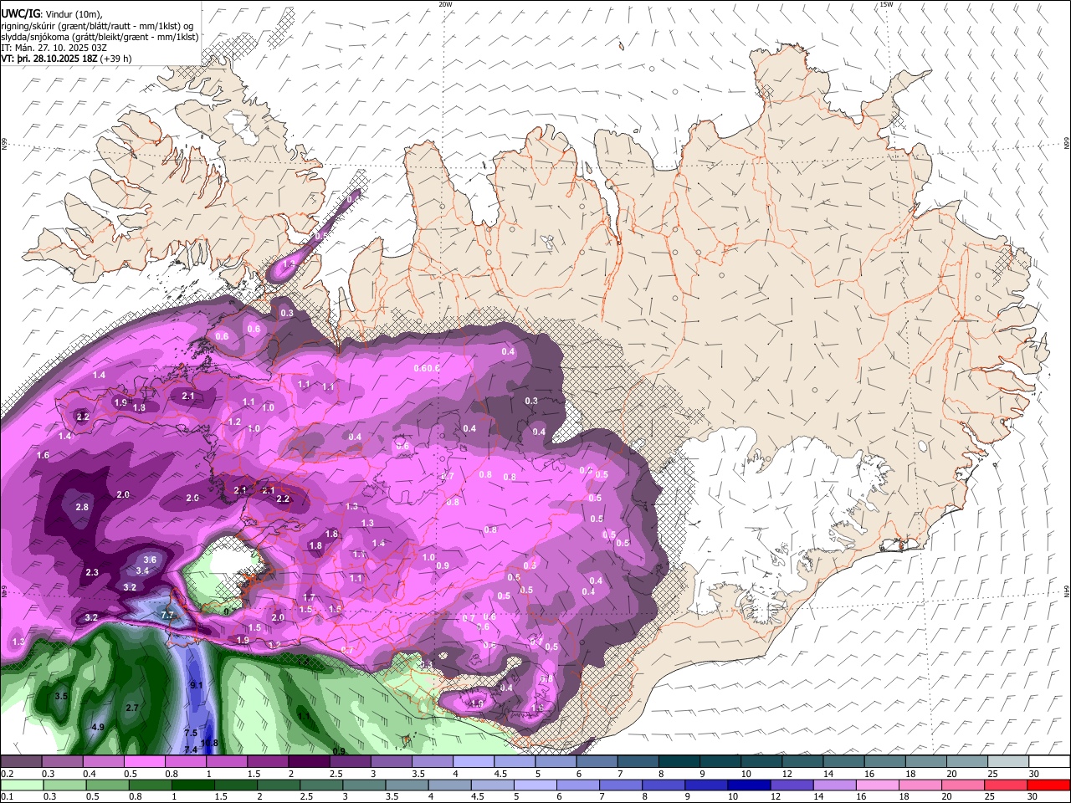Screen dimensions: 1071x803
Task: Click the 'UWC/IG' title text
Action: pyautogui.click(x=20, y=13)
